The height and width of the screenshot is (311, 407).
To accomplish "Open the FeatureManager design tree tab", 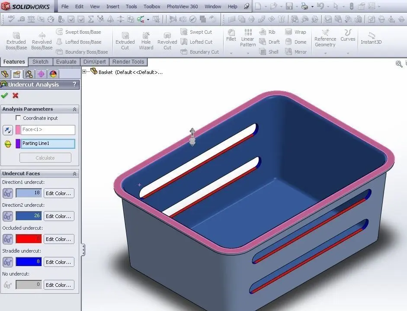I will [x=5, y=74].
